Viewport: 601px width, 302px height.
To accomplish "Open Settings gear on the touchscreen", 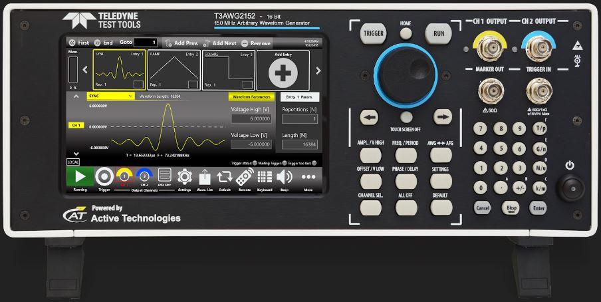I will (184, 176).
